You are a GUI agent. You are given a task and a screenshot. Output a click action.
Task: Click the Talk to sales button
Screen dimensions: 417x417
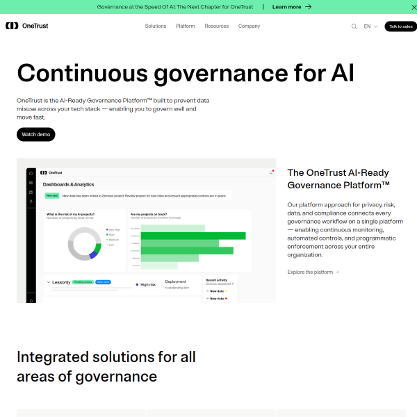[401, 26]
